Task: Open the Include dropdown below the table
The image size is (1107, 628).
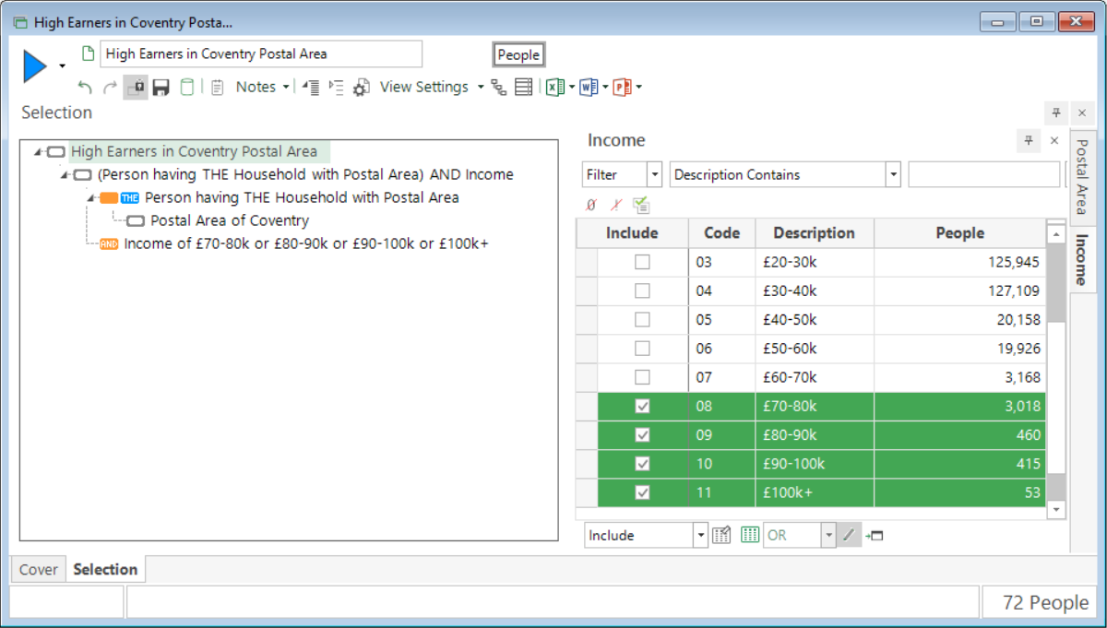Action: point(700,535)
